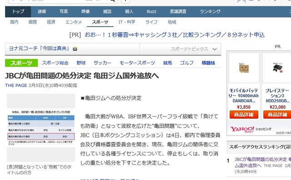The image size is (291, 180).
Task: Click the ¥23,080 price text
Action: coord(278,107)
